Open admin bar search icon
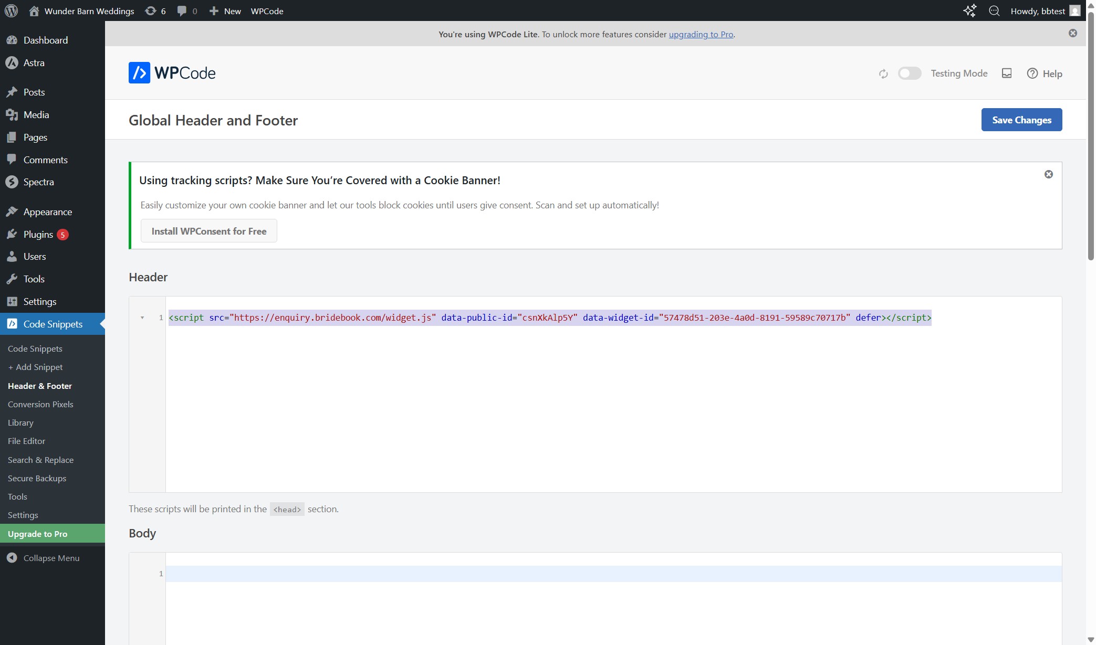The image size is (1096, 645). 994,11
